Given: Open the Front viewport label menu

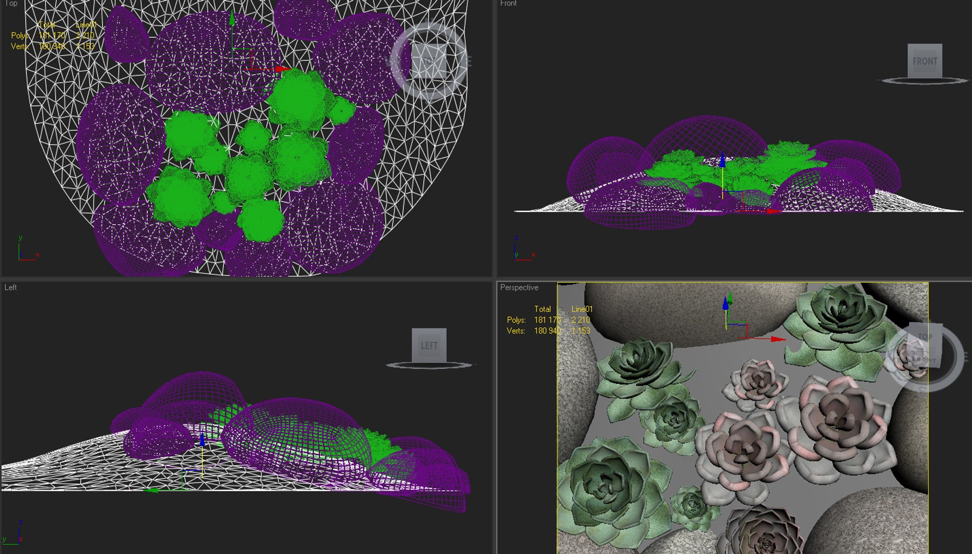Looking at the screenshot, I should [x=508, y=4].
